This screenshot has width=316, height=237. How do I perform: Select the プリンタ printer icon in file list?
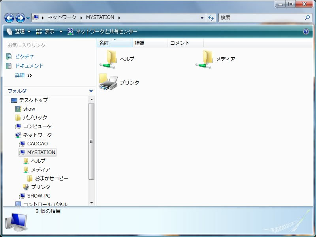108,83
